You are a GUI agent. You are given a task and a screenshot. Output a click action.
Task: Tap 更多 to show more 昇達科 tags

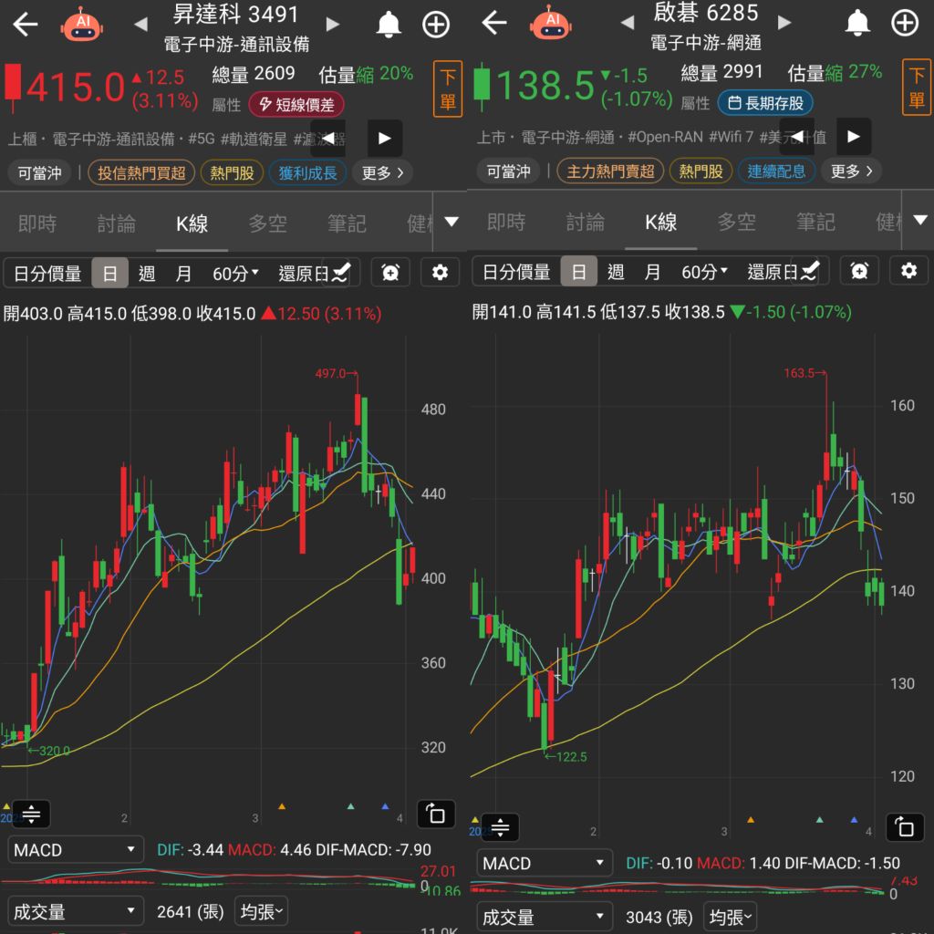(x=382, y=172)
